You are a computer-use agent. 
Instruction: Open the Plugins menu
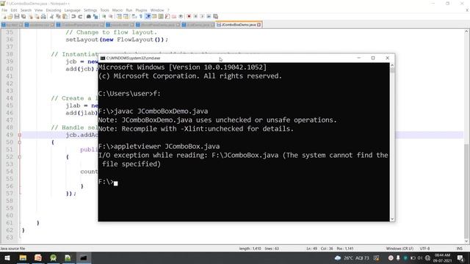point(141,10)
